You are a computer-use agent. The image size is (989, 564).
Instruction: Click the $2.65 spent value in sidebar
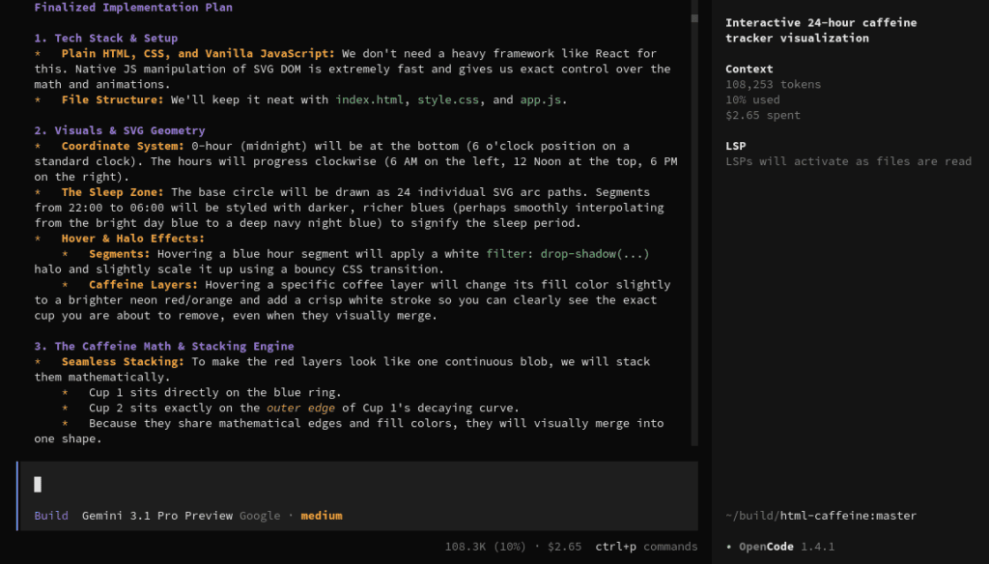(x=763, y=115)
